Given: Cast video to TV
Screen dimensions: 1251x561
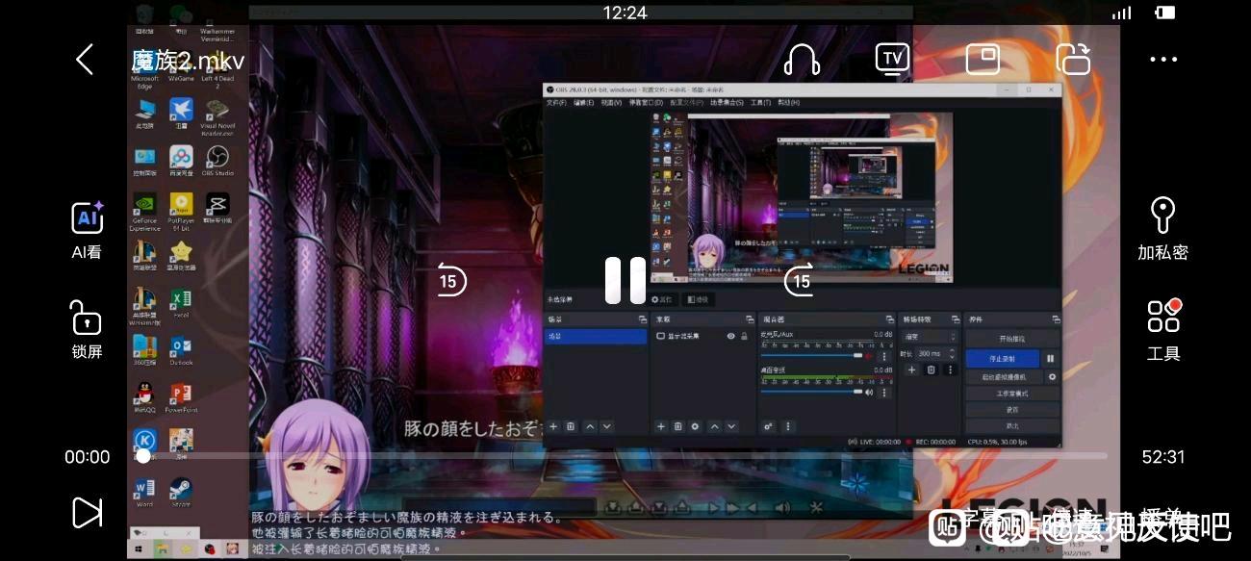Looking at the screenshot, I should [x=892, y=60].
